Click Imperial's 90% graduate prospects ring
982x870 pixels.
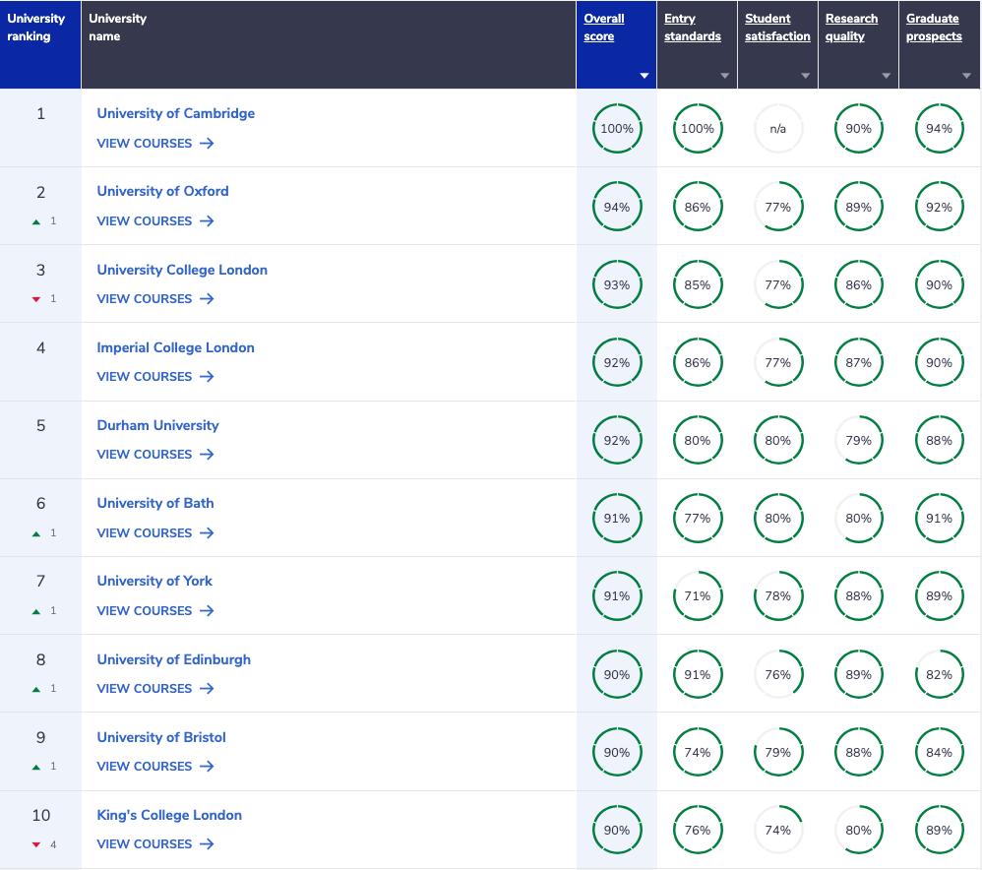pos(939,362)
